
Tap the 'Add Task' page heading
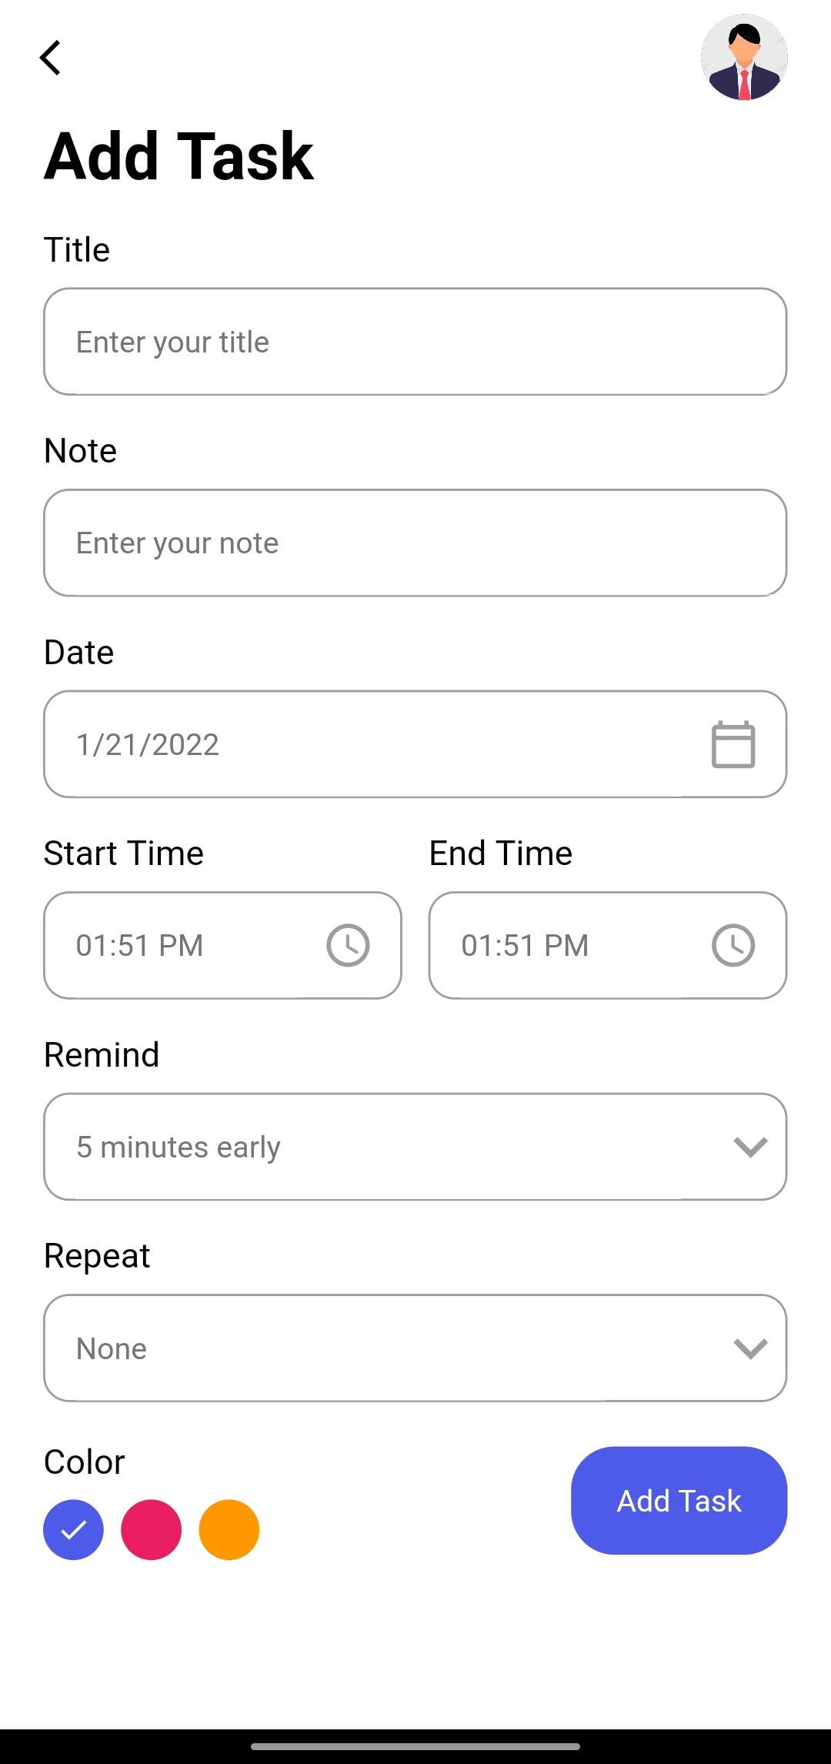[x=179, y=156]
